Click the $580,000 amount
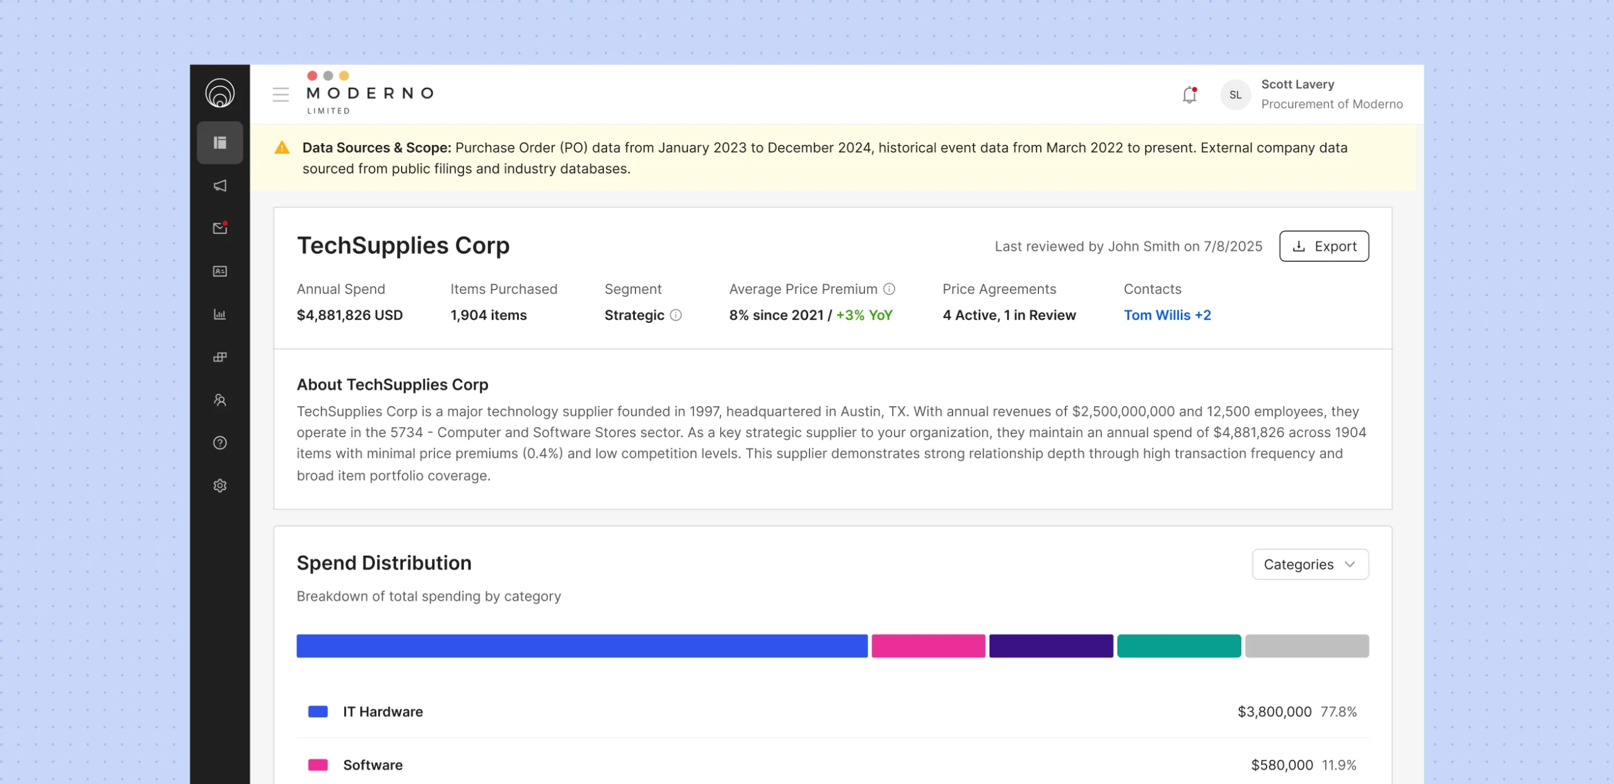1614x784 pixels. pyautogui.click(x=1282, y=764)
